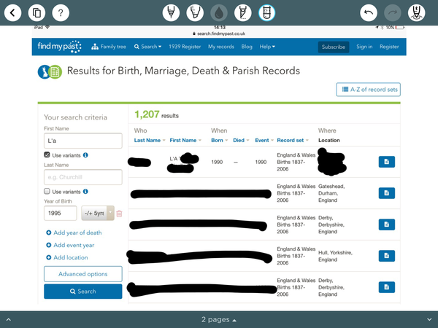Uncheck first name Use variants checkbox
This screenshot has width=438, height=328.
pos(47,155)
